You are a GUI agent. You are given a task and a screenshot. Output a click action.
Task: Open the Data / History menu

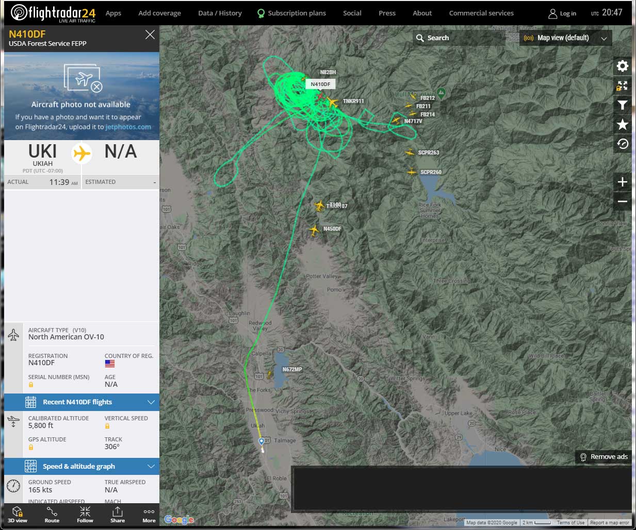(220, 13)
